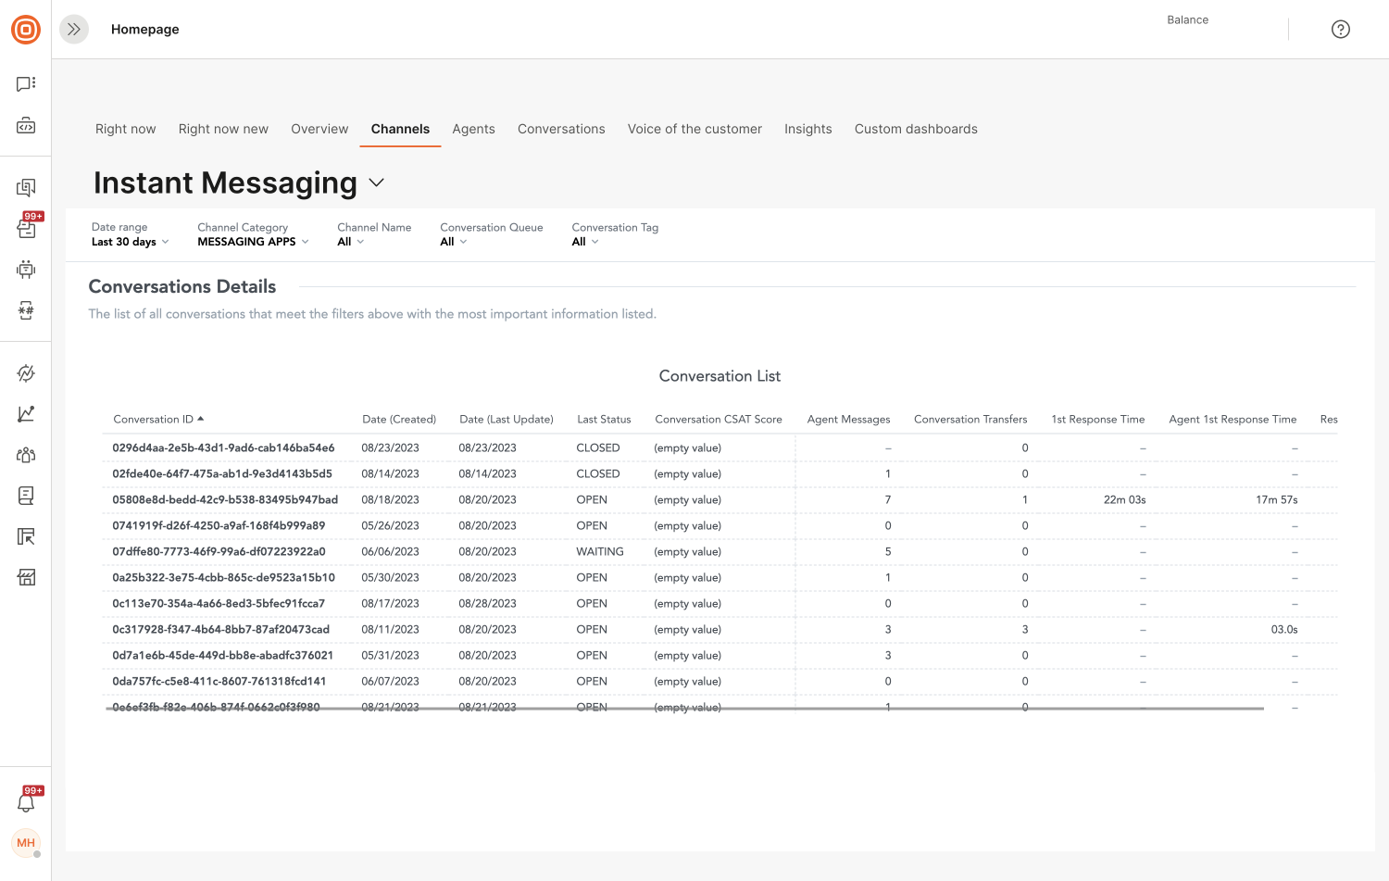This screenshot has width=1389, height=881.
Task: Open the lightning exchange icon in sidebar
Action: coord(26,373)
